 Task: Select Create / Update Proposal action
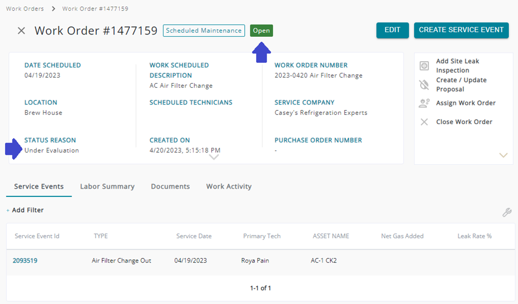pyautogui.click(x=461, y=85)
